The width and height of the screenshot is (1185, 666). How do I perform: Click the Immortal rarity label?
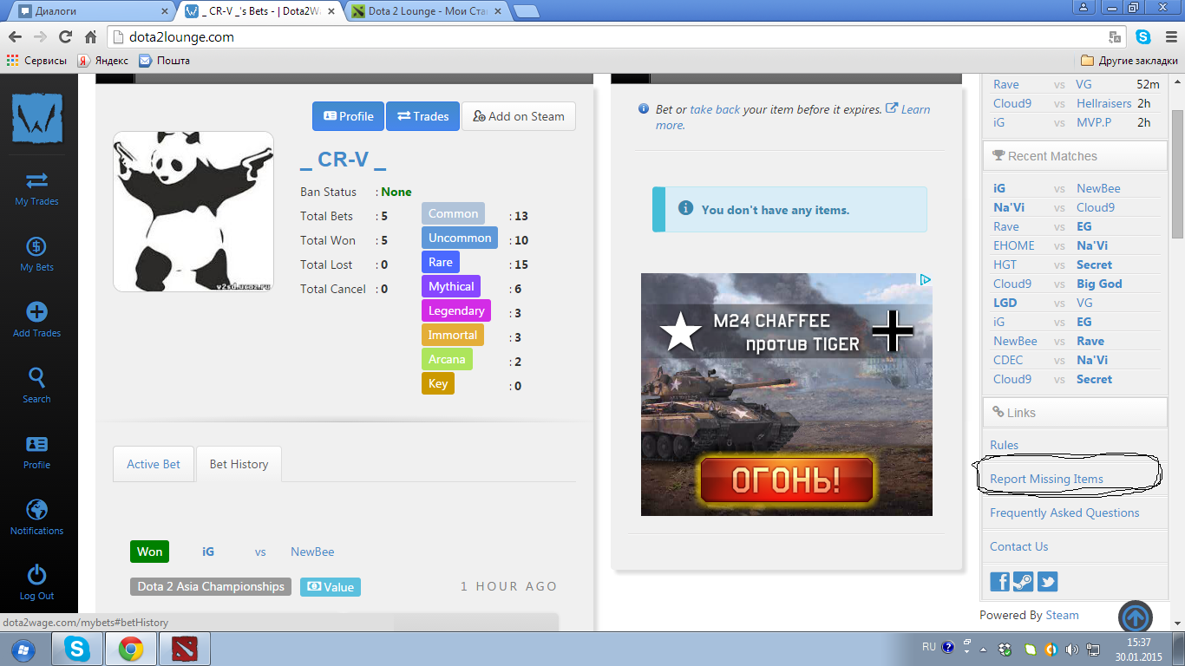pos(453,335)
